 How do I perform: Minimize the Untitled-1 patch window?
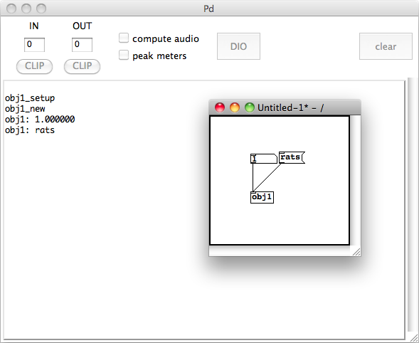pos(235,107)
